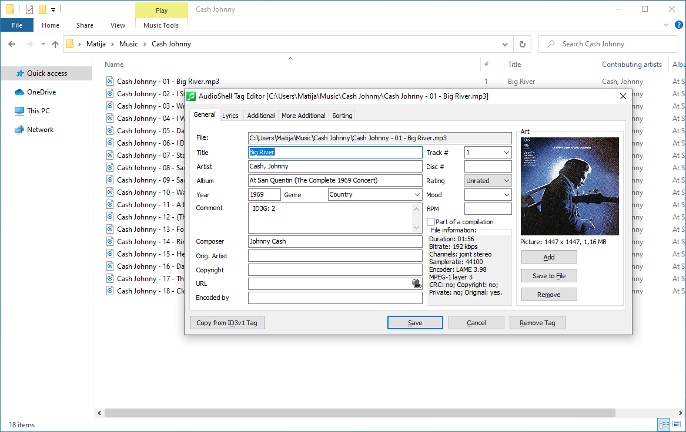This screenshot has height=432, width=686.
Task: Expand the address bar history dropdown
Action: (x=505, y=44)
